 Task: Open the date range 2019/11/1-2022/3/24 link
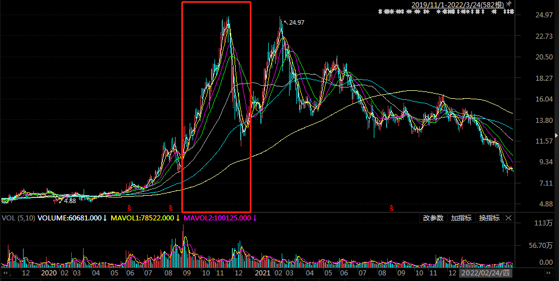pyautogui.click(x=458, y=4)
